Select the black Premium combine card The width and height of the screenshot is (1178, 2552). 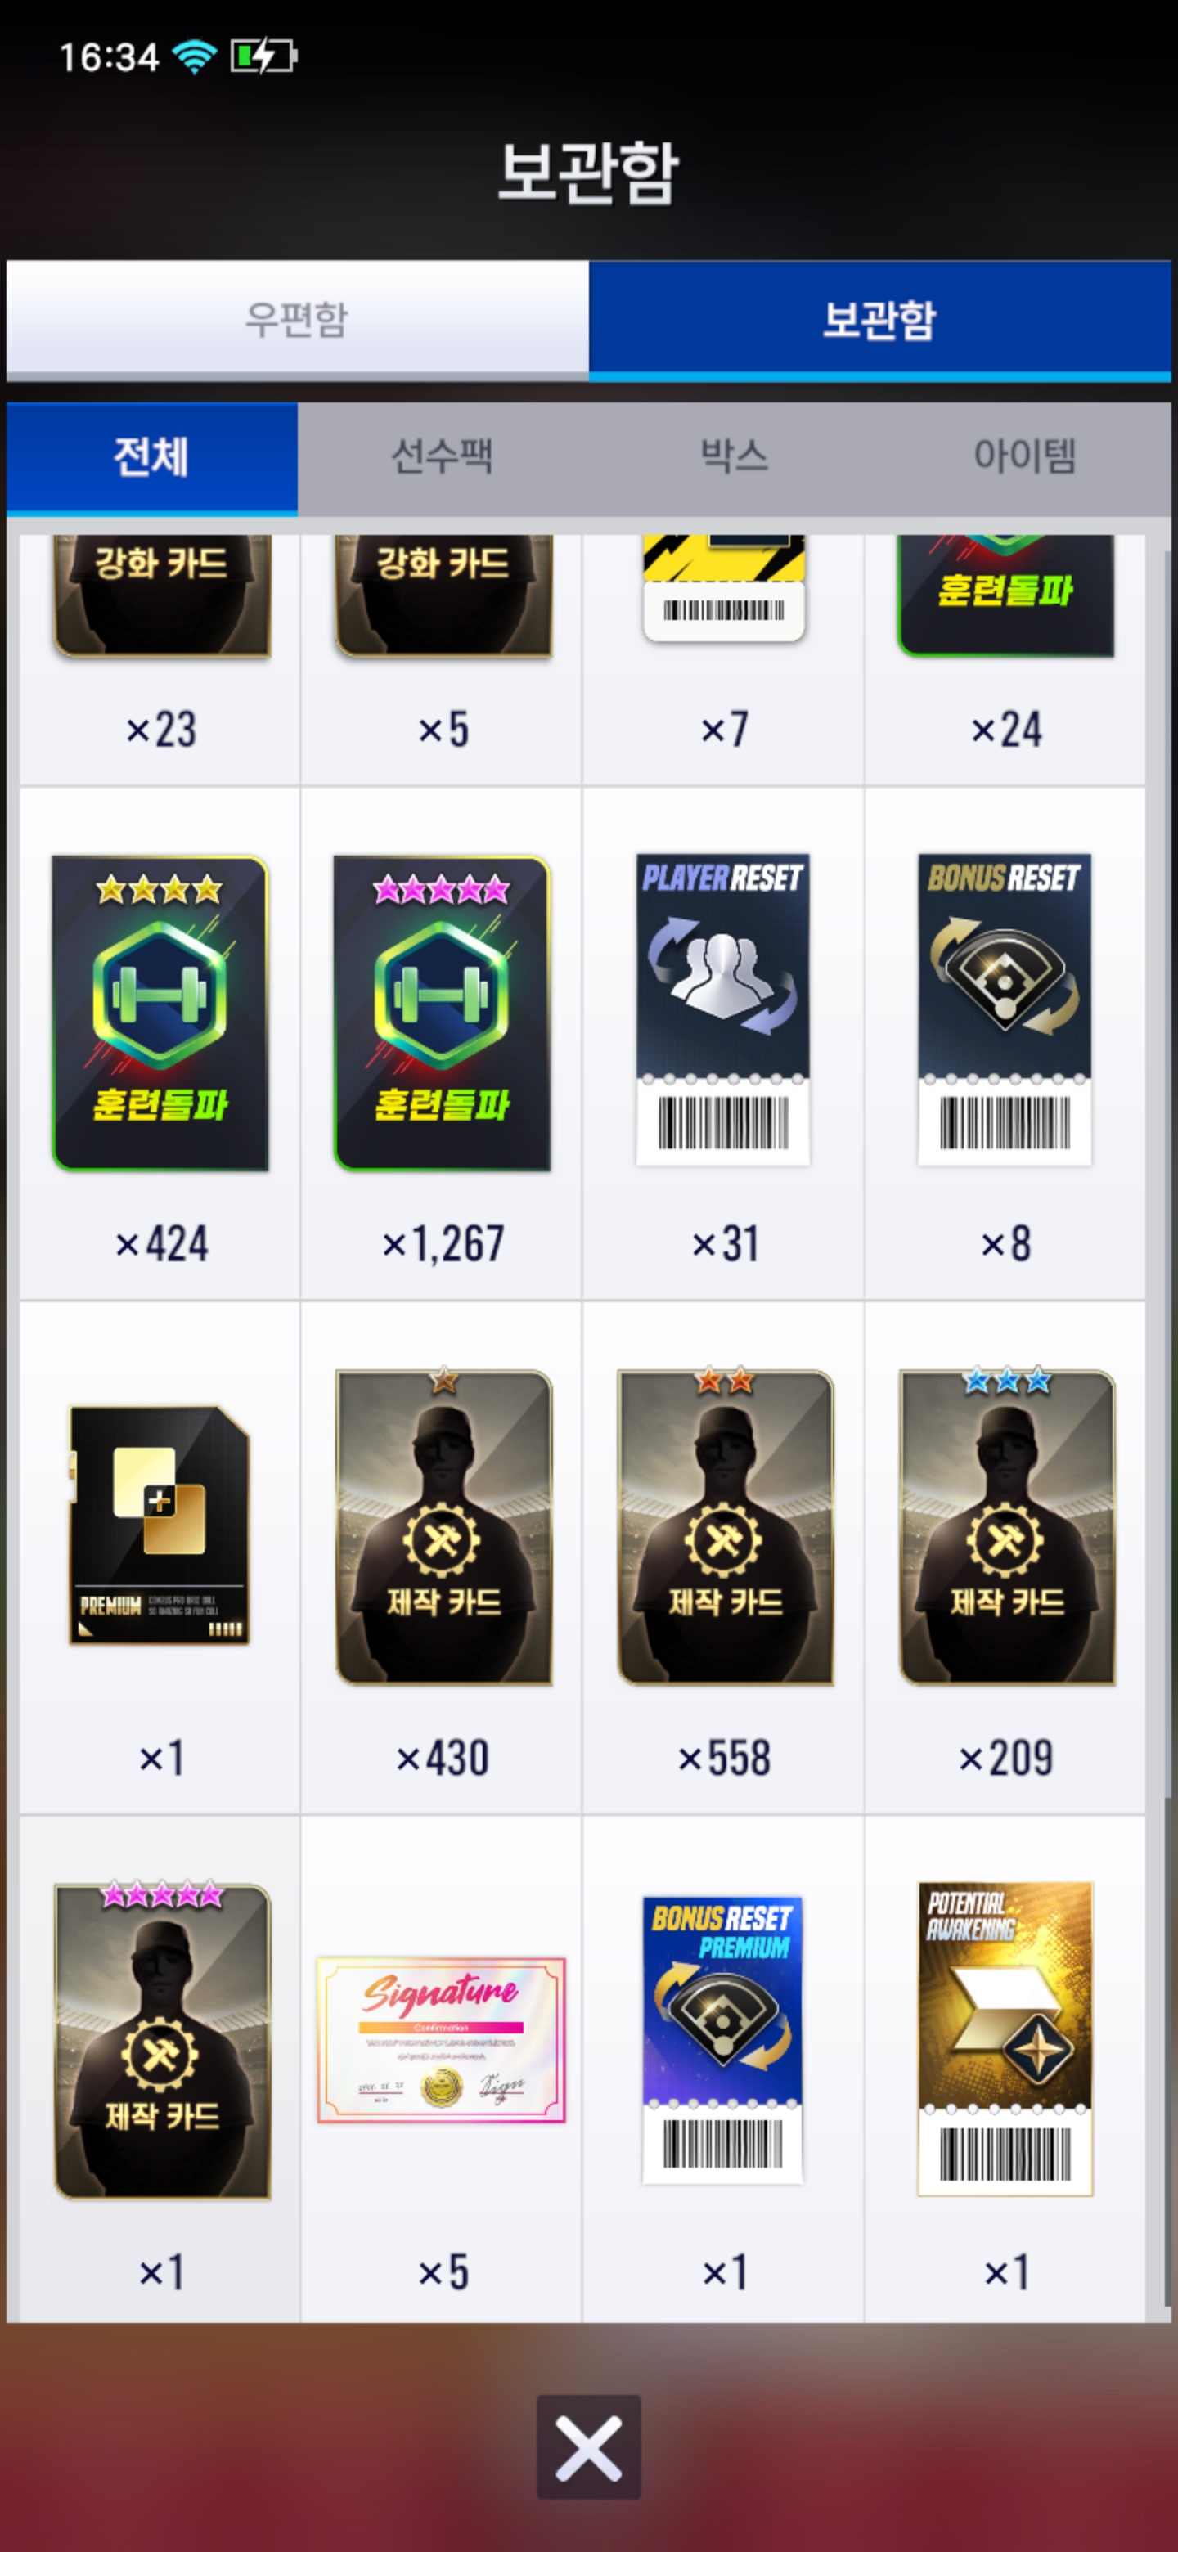click(x=159, y=1525)
